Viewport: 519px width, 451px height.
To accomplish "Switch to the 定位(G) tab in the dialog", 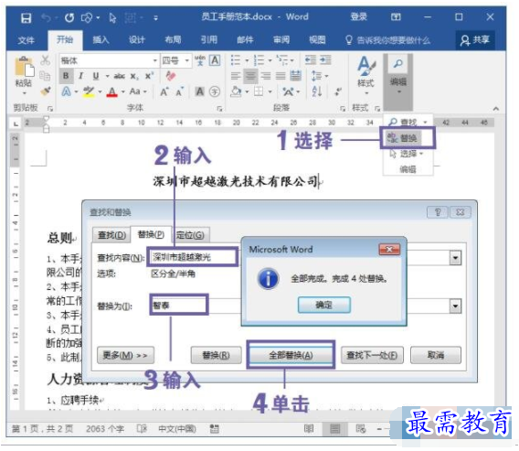I will click(190, 235).
